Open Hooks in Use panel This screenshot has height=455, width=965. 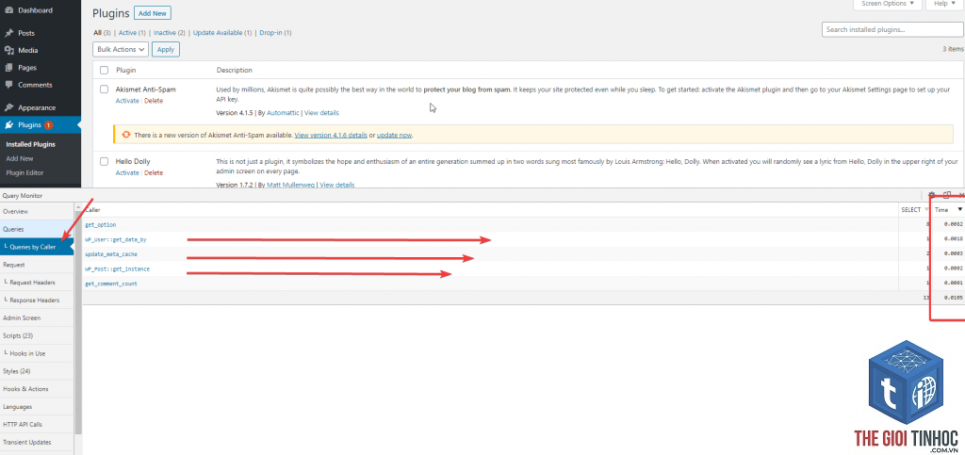(x=37, y=354)
